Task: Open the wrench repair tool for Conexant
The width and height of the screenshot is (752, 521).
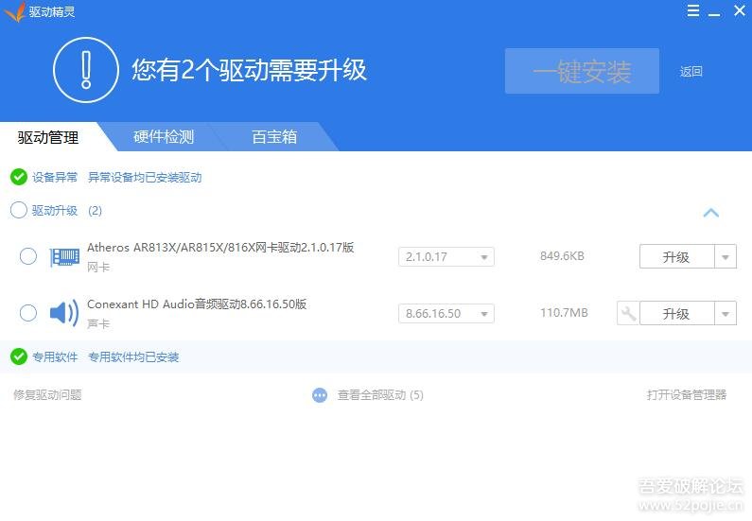Action: (x=628, y=314)
